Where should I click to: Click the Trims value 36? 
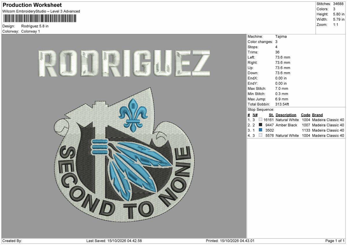tap(278, 52)
